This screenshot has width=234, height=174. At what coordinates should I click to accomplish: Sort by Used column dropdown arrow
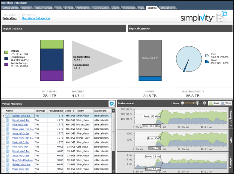[73, 111]
